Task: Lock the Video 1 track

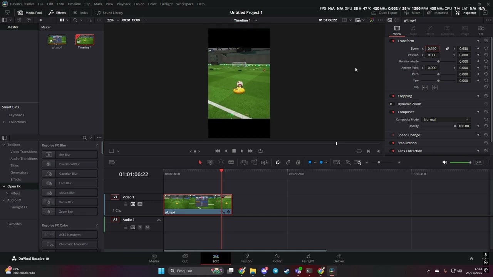Action: (x=126, y=204)
